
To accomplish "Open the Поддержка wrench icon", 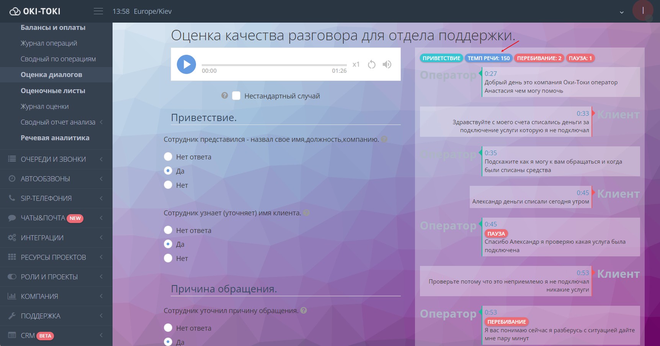I will pos(11,315).
